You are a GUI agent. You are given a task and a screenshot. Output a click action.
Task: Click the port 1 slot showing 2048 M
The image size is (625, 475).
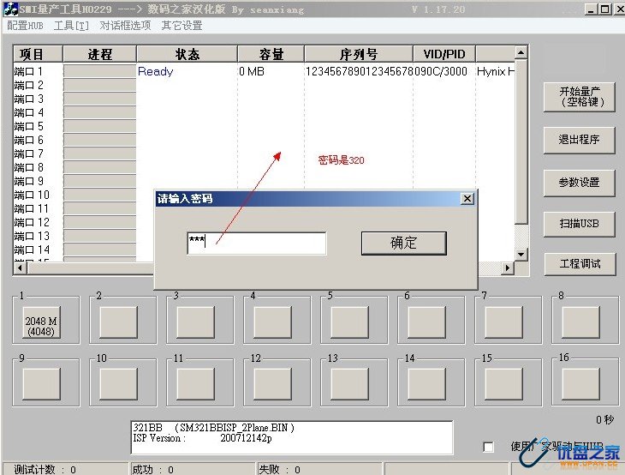[x=41, y=322]
